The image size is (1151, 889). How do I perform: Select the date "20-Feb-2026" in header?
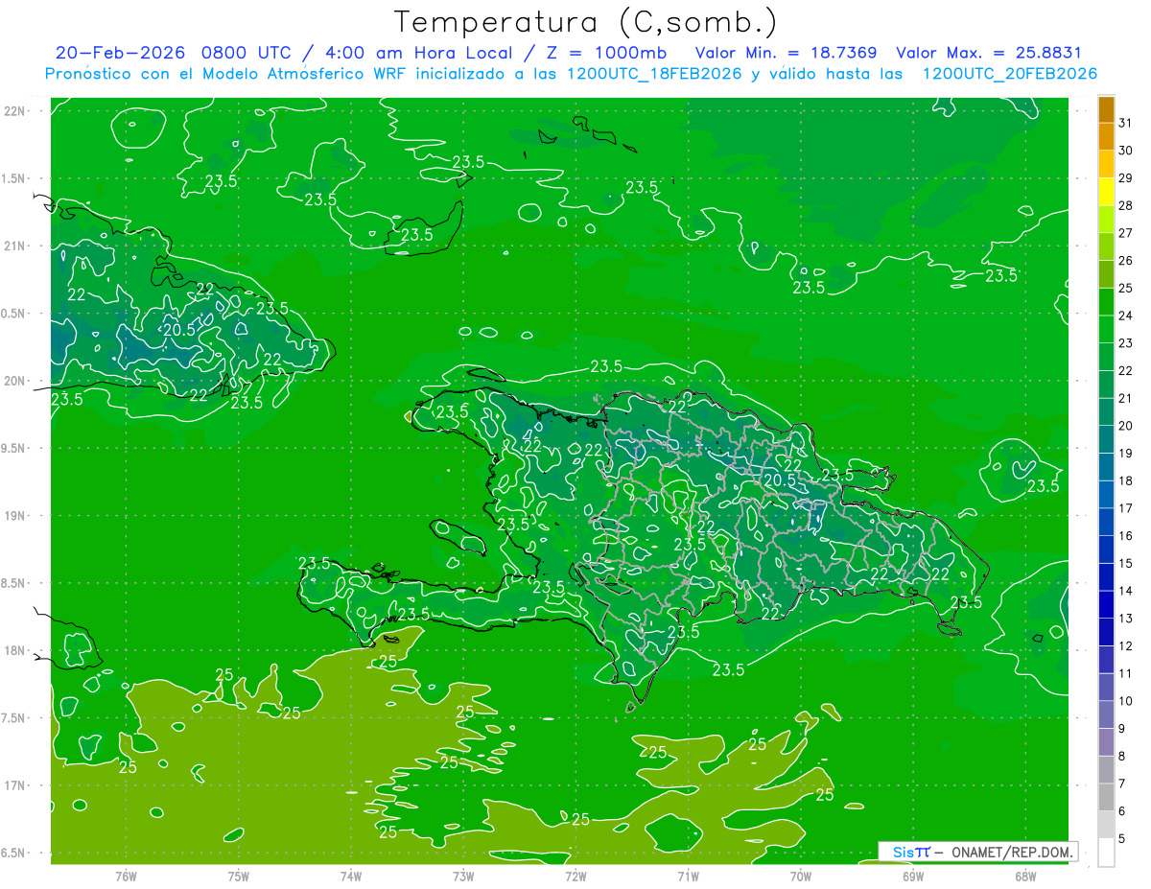120,53
